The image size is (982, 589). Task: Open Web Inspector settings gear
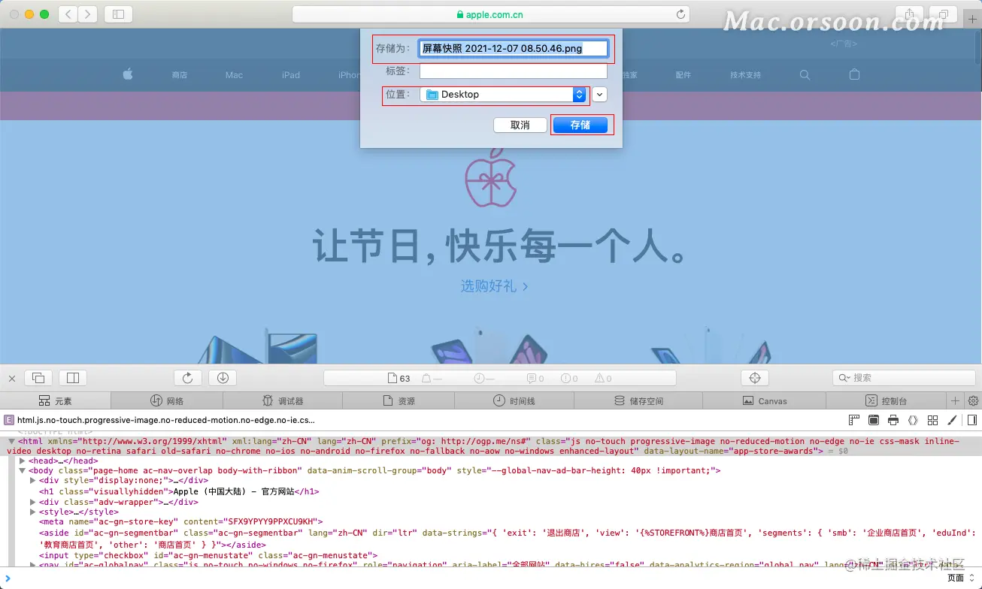(973, 400)
